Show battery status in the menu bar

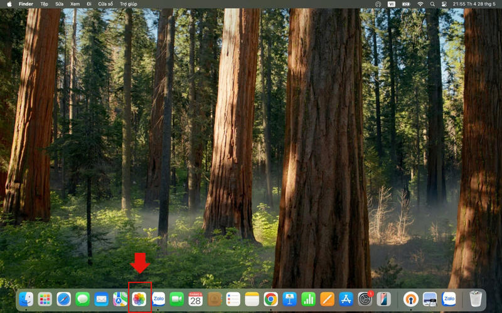point(406,4)
